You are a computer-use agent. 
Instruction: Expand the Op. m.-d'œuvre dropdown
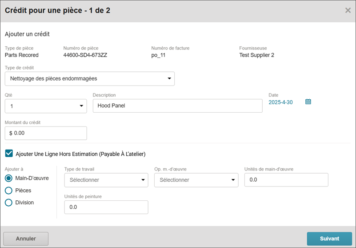196,180
